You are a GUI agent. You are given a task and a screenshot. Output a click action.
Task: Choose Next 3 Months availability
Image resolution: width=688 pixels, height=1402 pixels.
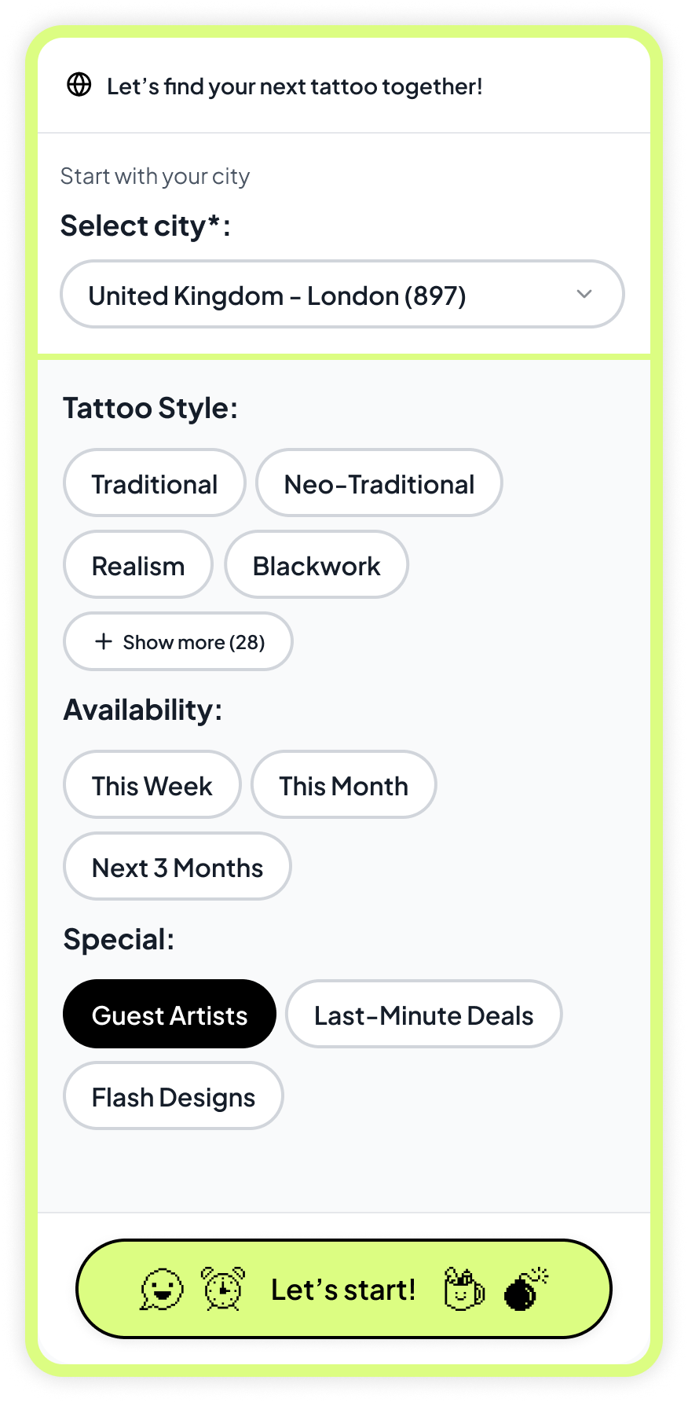(177, 867)
